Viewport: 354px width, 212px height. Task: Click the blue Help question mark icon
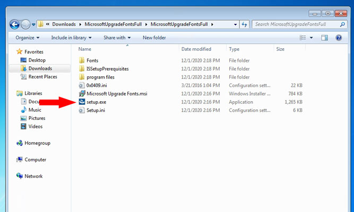(x=339, y=38)
